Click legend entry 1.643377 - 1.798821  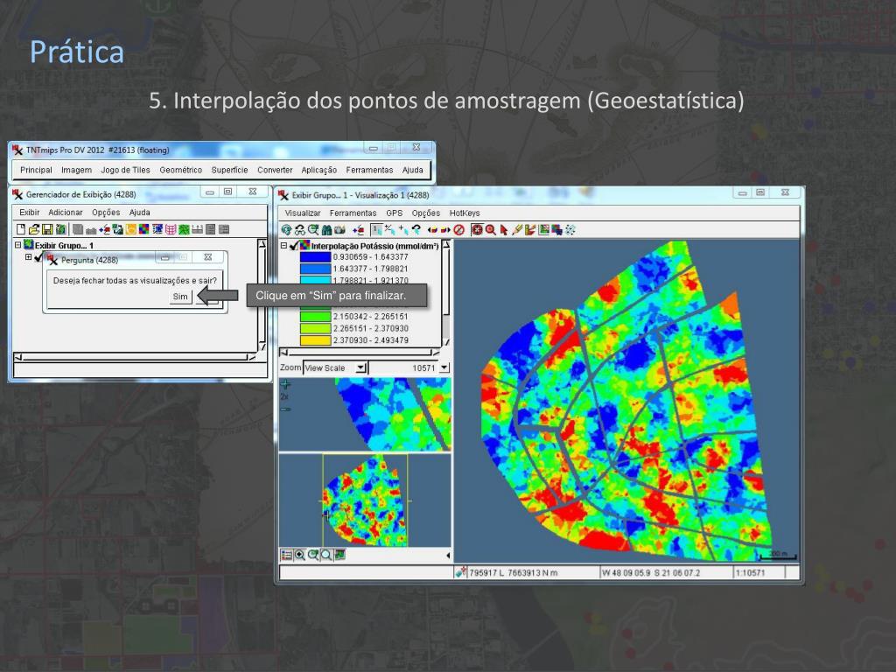370,269
